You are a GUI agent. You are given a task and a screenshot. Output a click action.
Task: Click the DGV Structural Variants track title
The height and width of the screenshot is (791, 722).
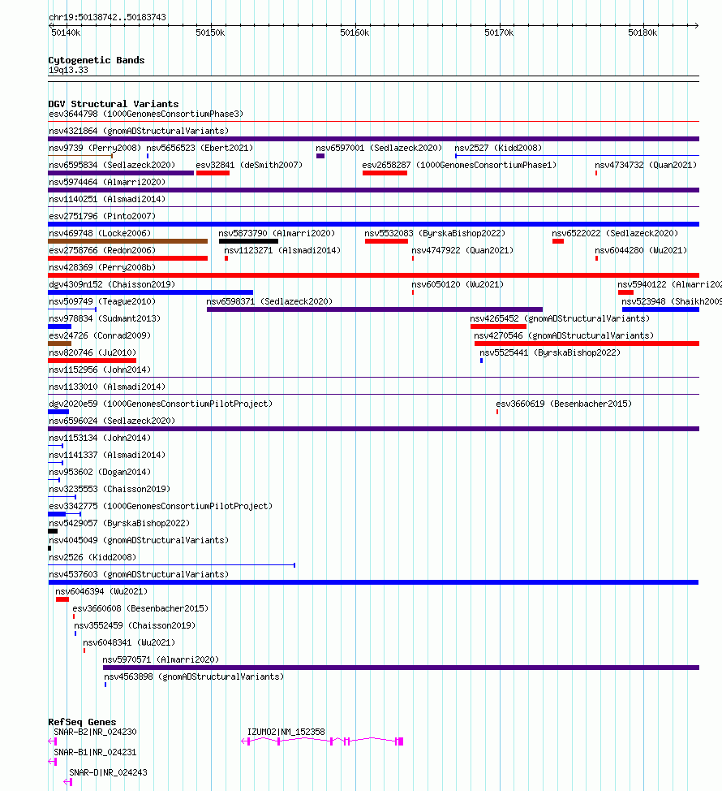114,104
